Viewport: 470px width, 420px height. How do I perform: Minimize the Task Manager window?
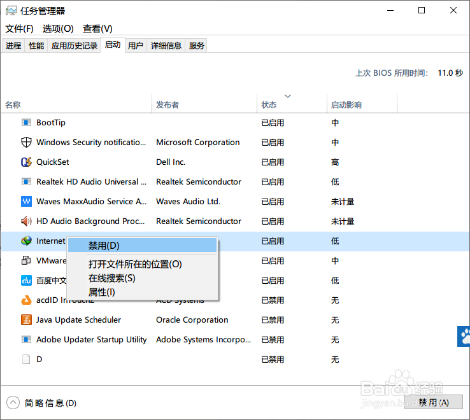[390, 10]
